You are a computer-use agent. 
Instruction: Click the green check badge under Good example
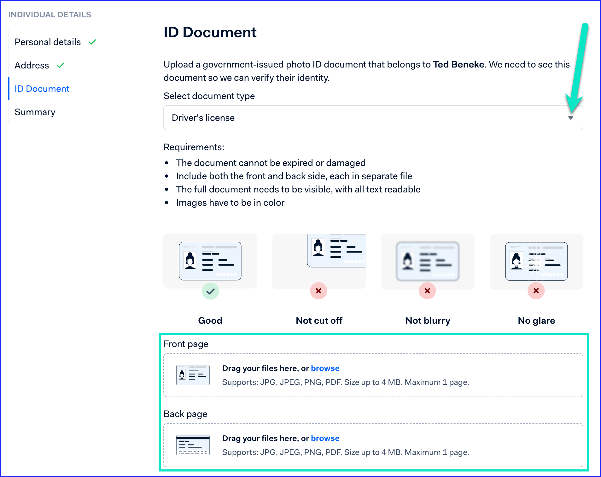coord(210,291)
